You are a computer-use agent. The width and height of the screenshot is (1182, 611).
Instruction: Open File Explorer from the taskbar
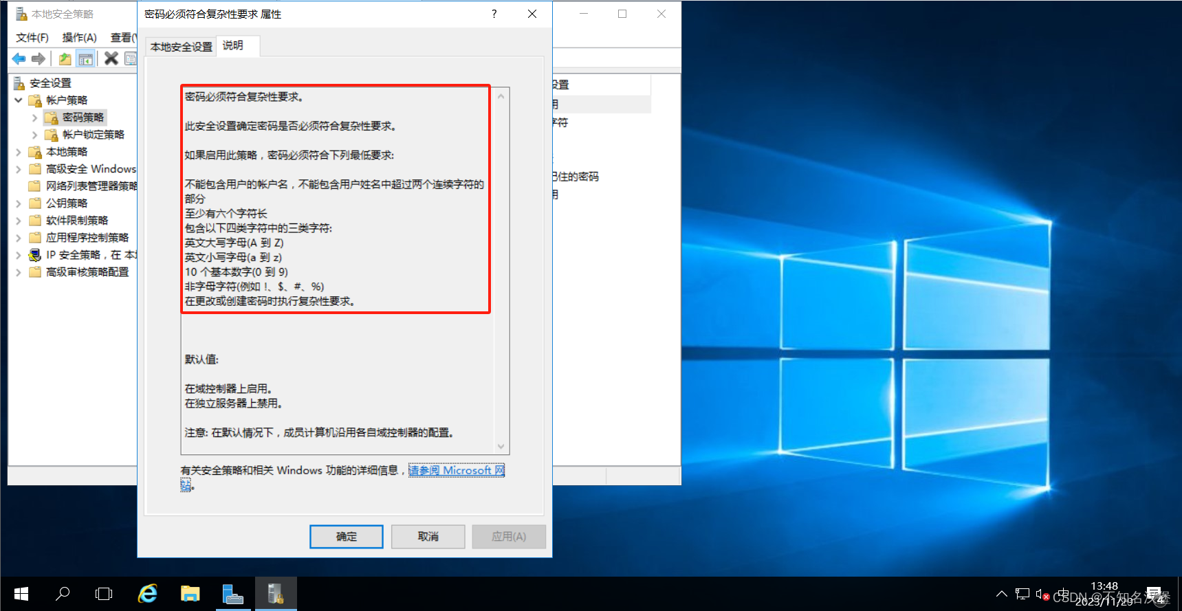(x=190, y=594)
